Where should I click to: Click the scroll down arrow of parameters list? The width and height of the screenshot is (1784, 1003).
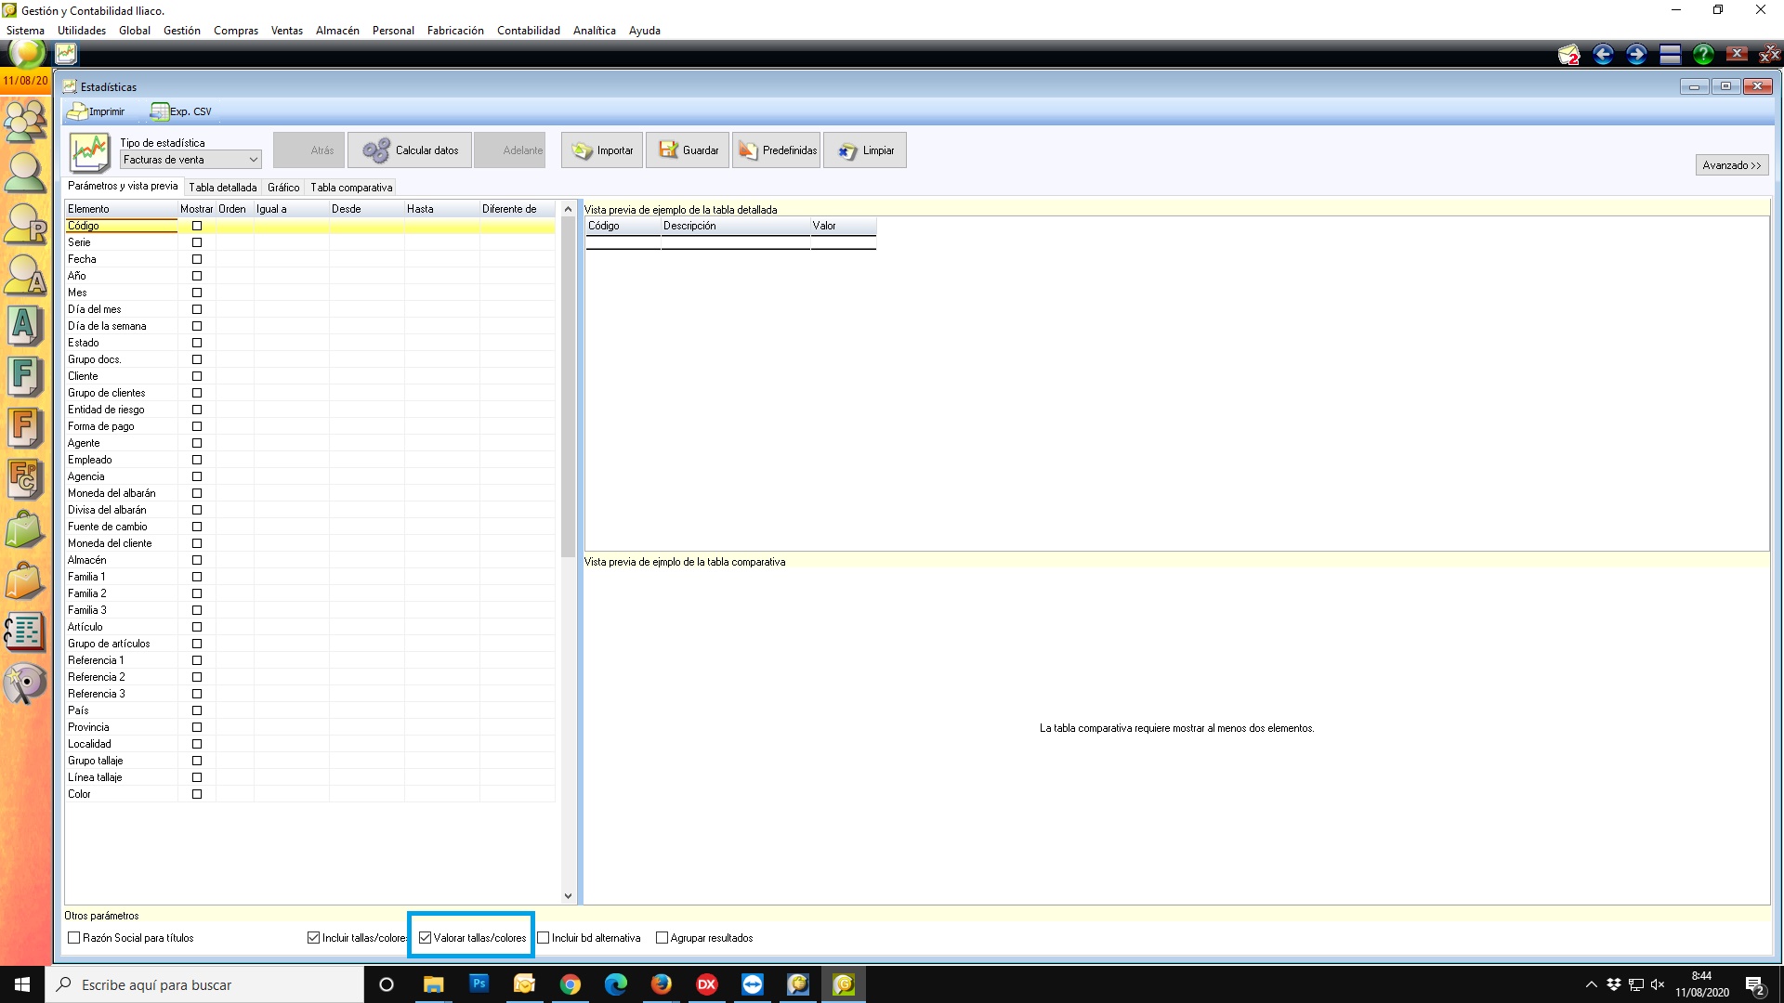click(x=568, y=896)
